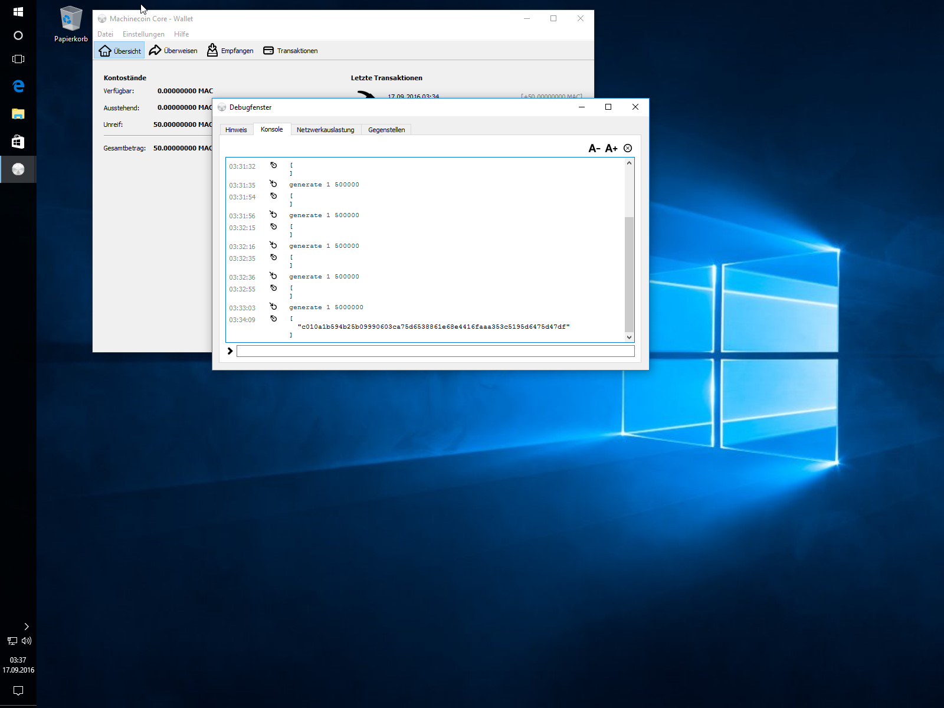The height and width of the screenshot is (708, 944).
Task: Open the Windows Store from taskbar
Action: [18, 142]
